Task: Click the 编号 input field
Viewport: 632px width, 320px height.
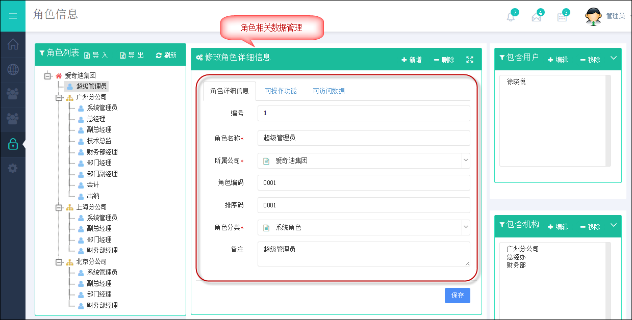Action: (x=364, y=113)
